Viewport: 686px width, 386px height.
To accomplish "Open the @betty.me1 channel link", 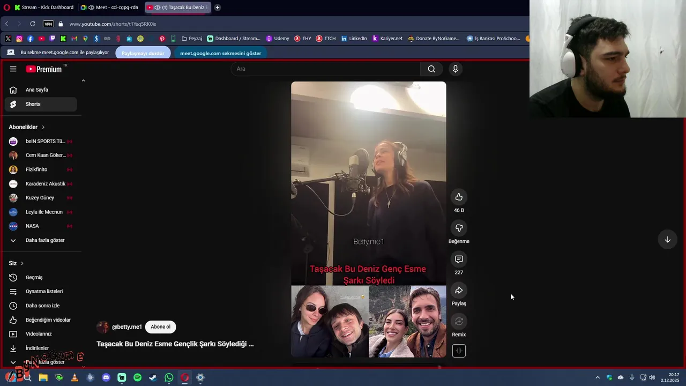I will (127, 327).
